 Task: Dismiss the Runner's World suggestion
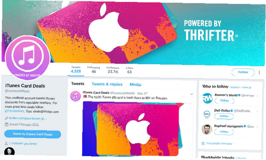258,96
